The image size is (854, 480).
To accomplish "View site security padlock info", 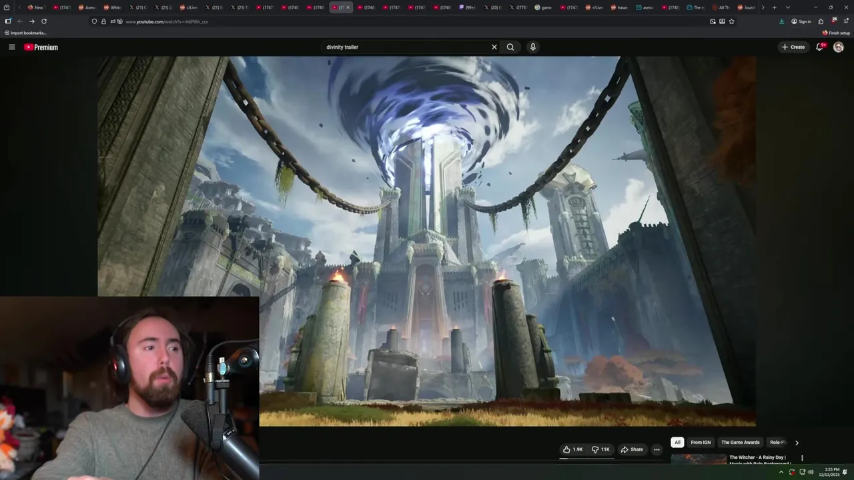I will click(103, 21).
